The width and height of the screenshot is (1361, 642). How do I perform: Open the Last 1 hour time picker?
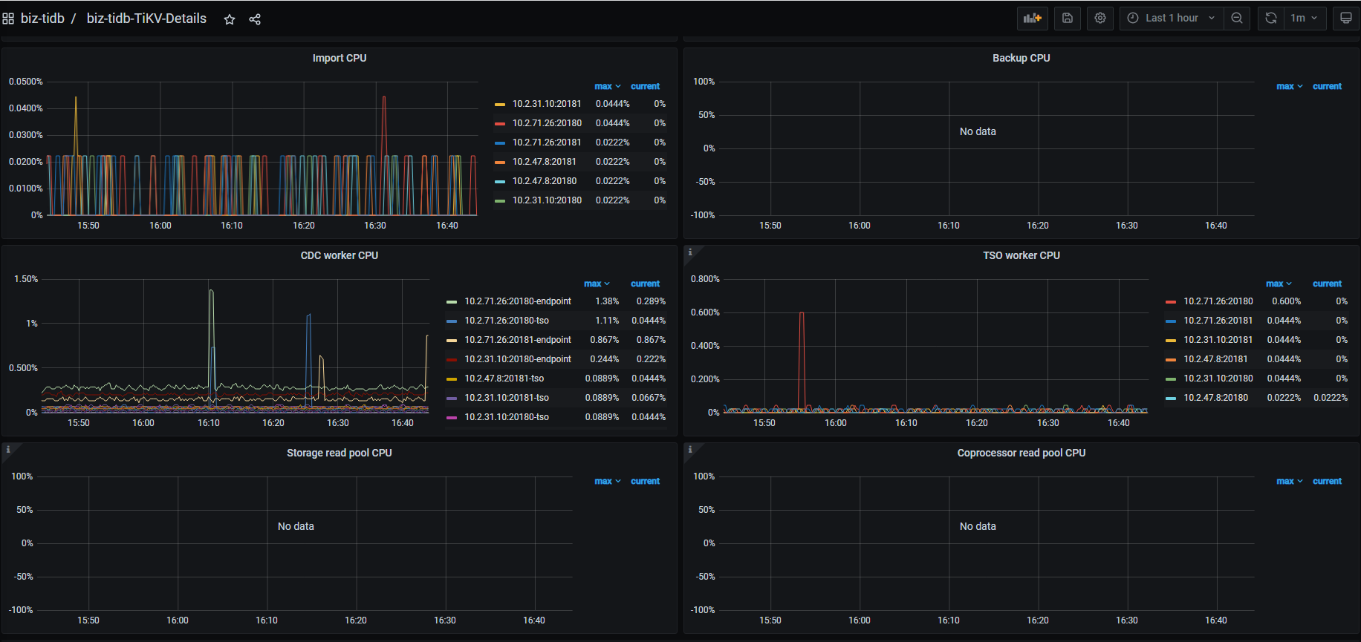tap(1171, 19)
